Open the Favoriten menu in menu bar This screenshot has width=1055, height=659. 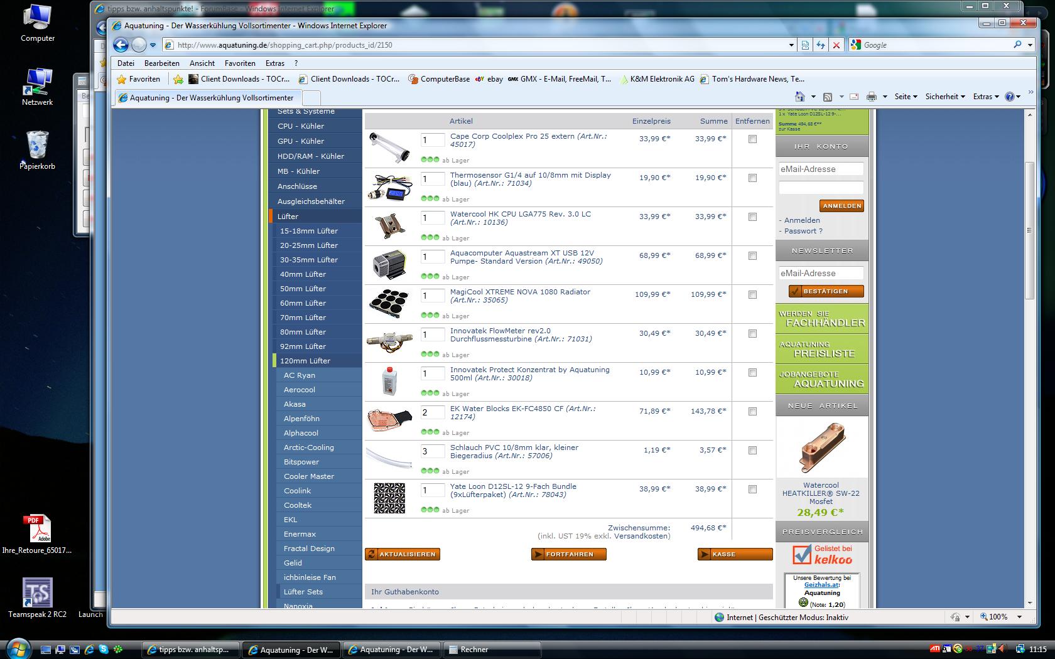(x=240, y=63)
